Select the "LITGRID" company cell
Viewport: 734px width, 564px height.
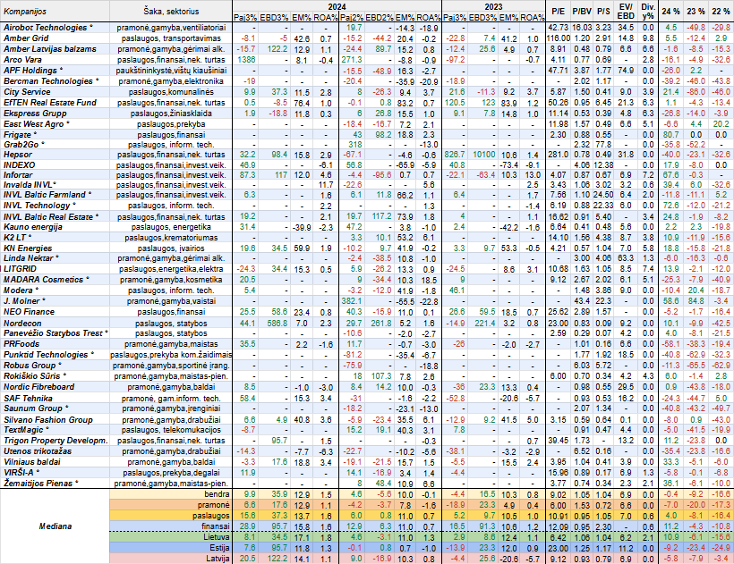(x=55, y=269)
